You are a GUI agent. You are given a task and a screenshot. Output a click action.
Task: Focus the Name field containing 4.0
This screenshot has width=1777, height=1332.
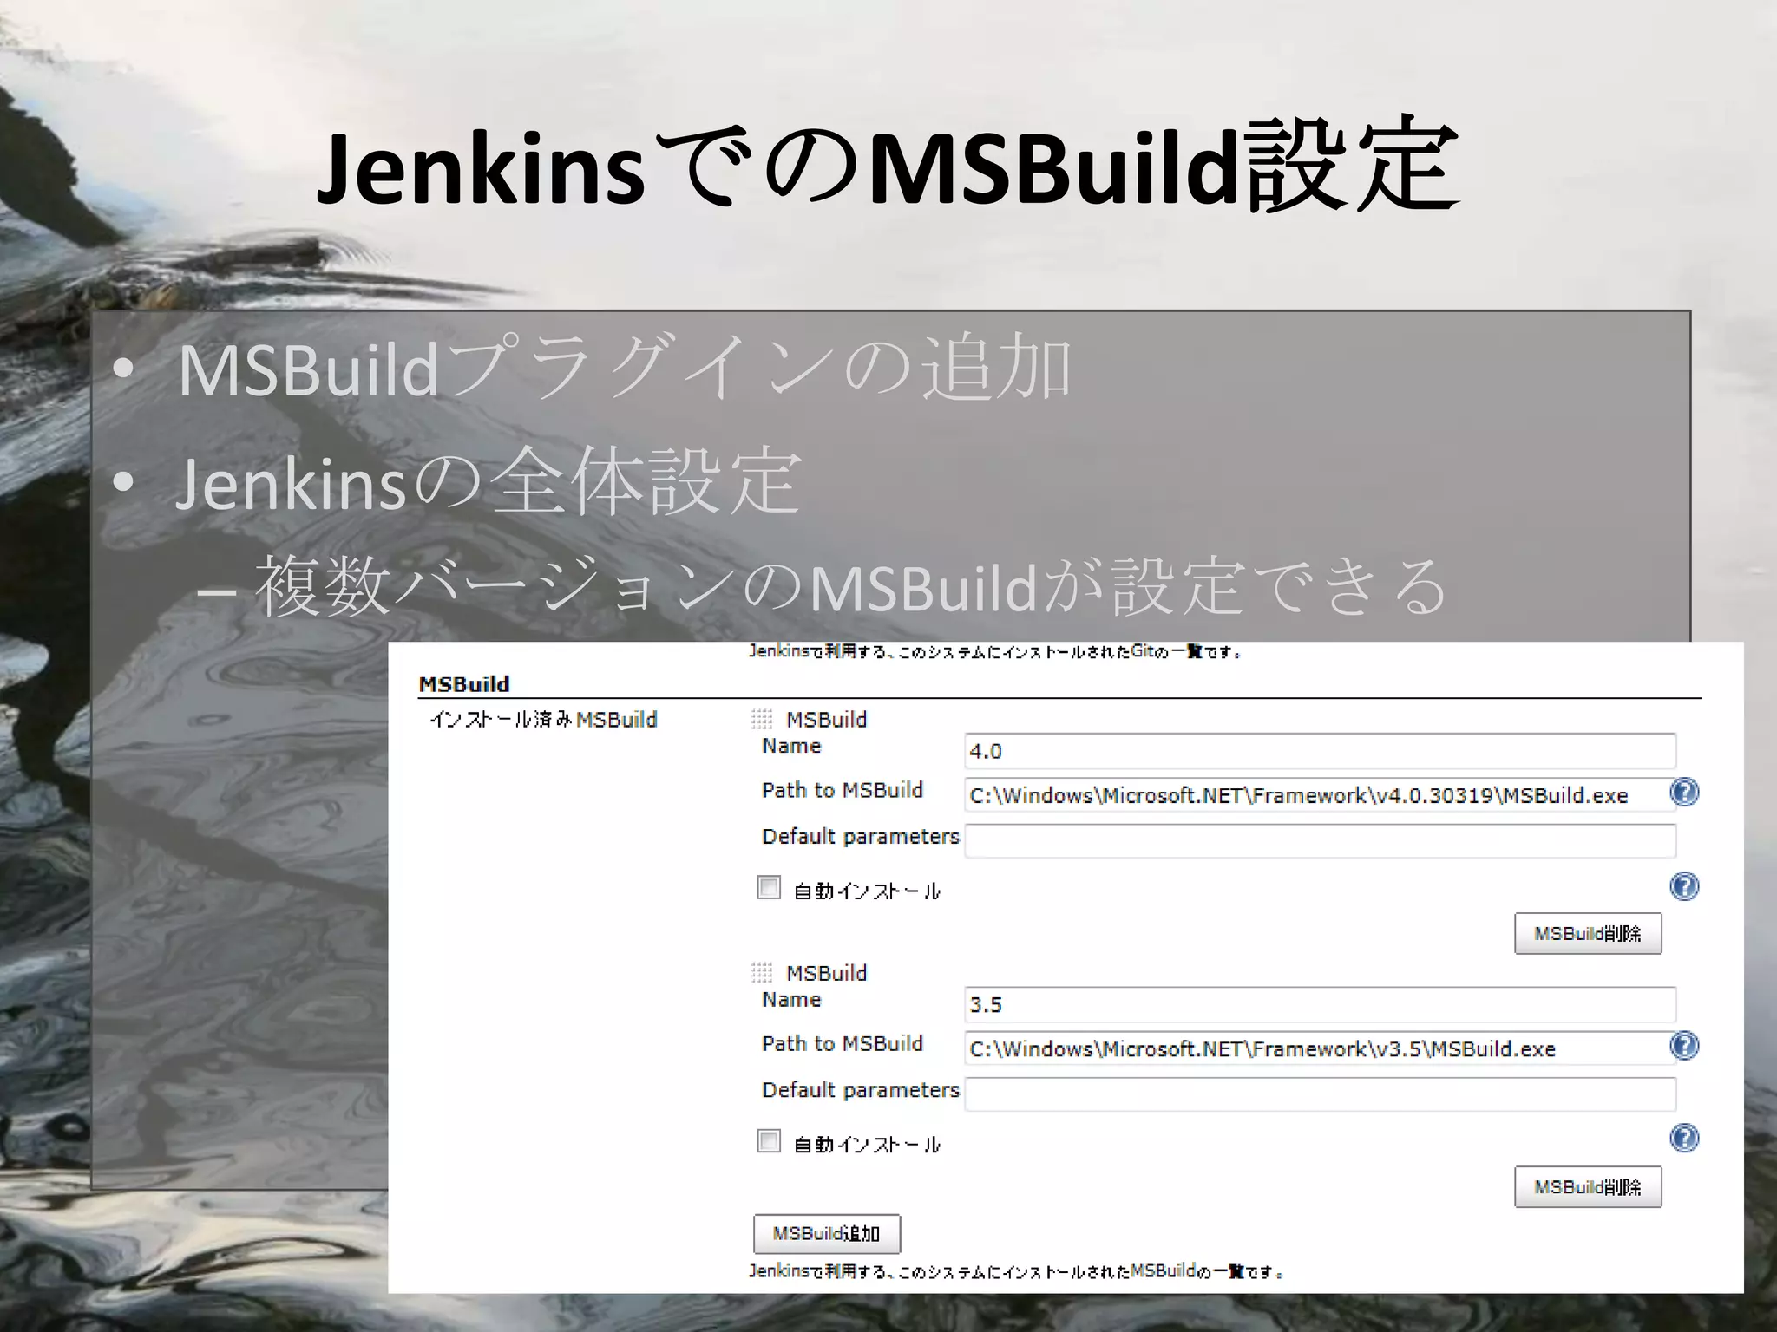click(1320, 751)
